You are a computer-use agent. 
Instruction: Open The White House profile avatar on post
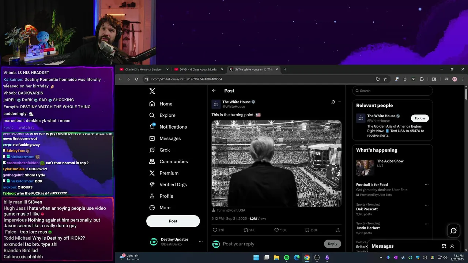click(216, 104)
